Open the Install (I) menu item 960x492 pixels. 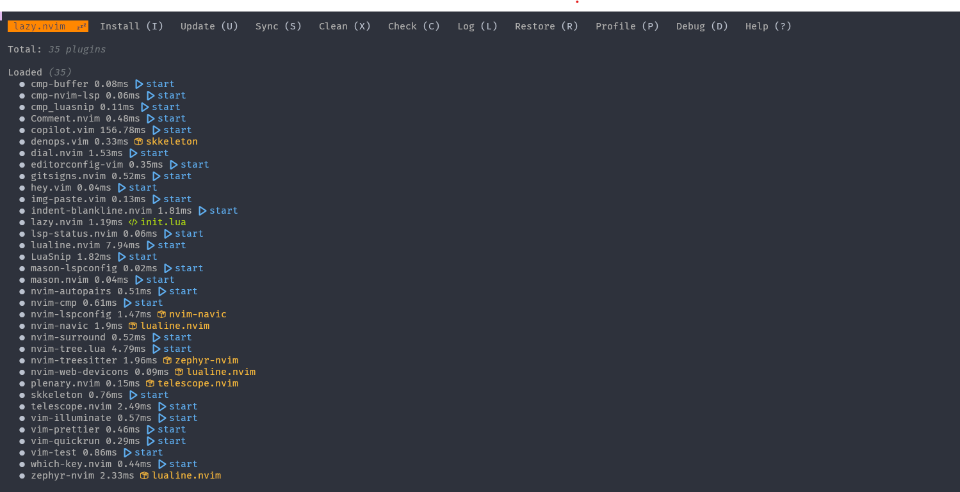(132, 26)
